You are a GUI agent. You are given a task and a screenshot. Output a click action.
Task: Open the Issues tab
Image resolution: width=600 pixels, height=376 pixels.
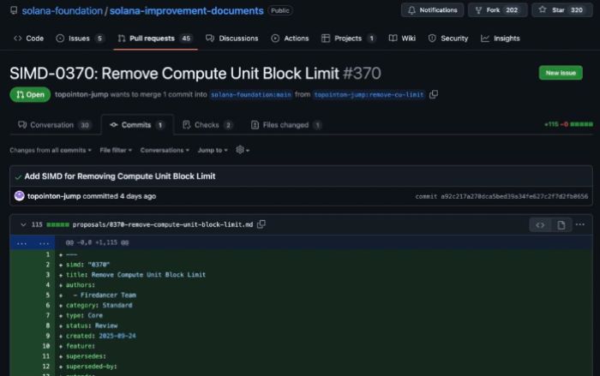point(80,39)
